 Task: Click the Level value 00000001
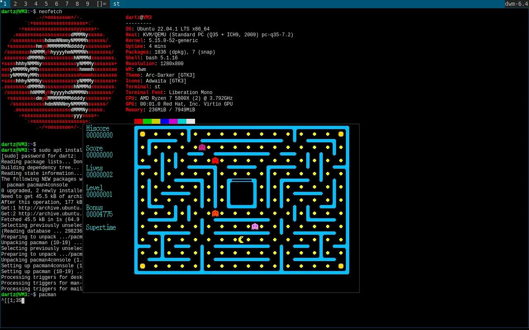pos(100,195)
